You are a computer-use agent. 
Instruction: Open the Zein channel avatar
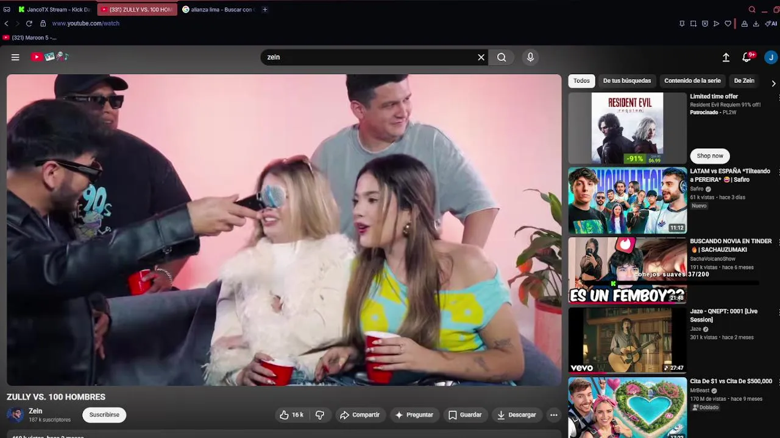pyautogui.click(x=15, y=415)
